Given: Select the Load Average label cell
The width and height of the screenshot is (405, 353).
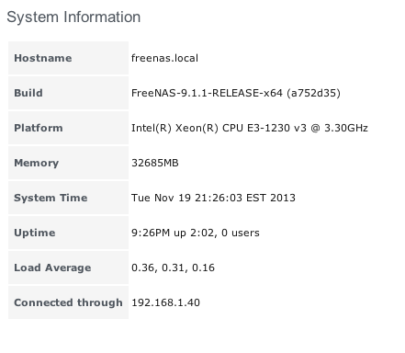Looking at the screenshot, I should pos(68,268).
